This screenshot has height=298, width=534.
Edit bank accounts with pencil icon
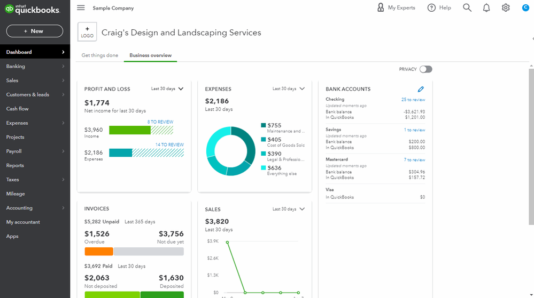pos(421,89)
